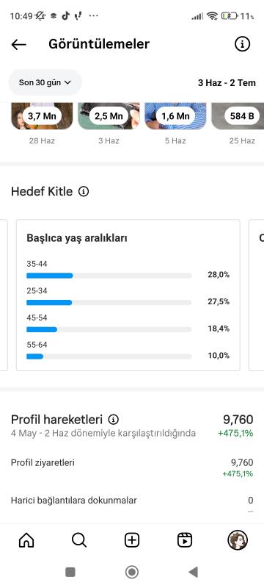Select the 25-34 age range bar
Viewport: 264px width, 588px height.
[x=109, y=303]
